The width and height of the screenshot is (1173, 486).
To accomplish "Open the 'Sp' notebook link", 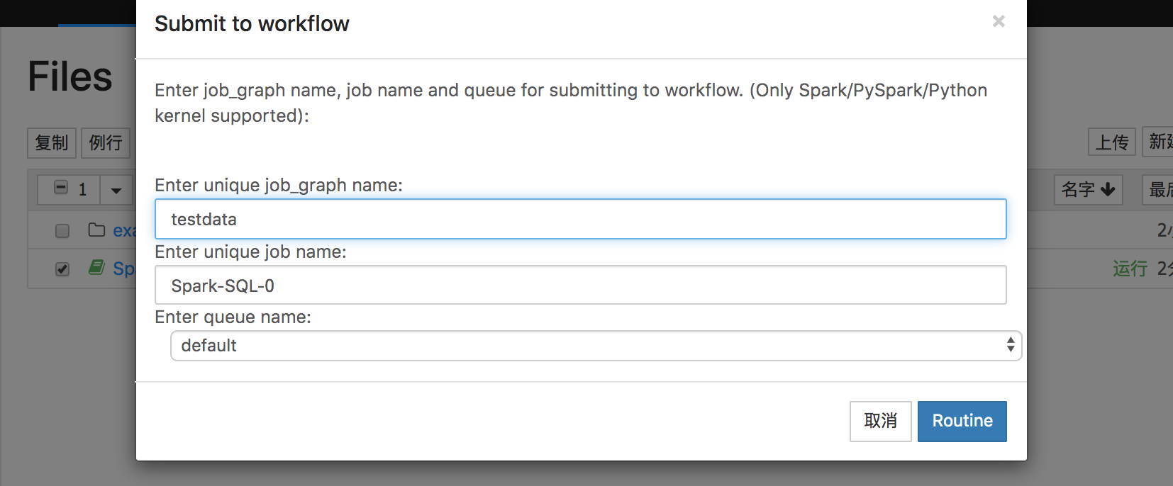I will [x=123, y=269].
